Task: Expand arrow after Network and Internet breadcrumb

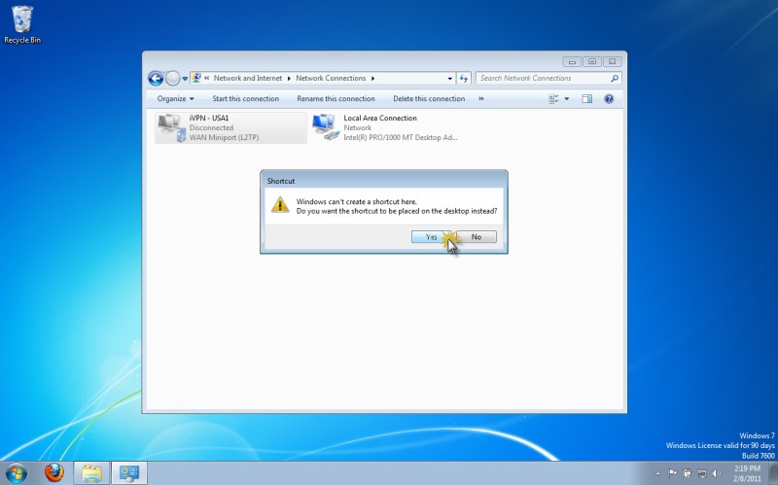Action: [x=289, y=79]
